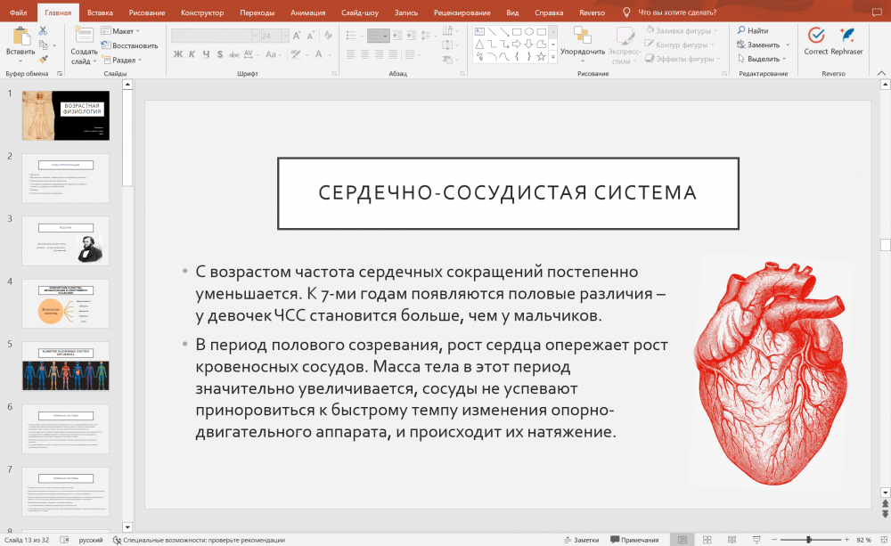
Task: Switch to slide sorter view
Action: 707,540
